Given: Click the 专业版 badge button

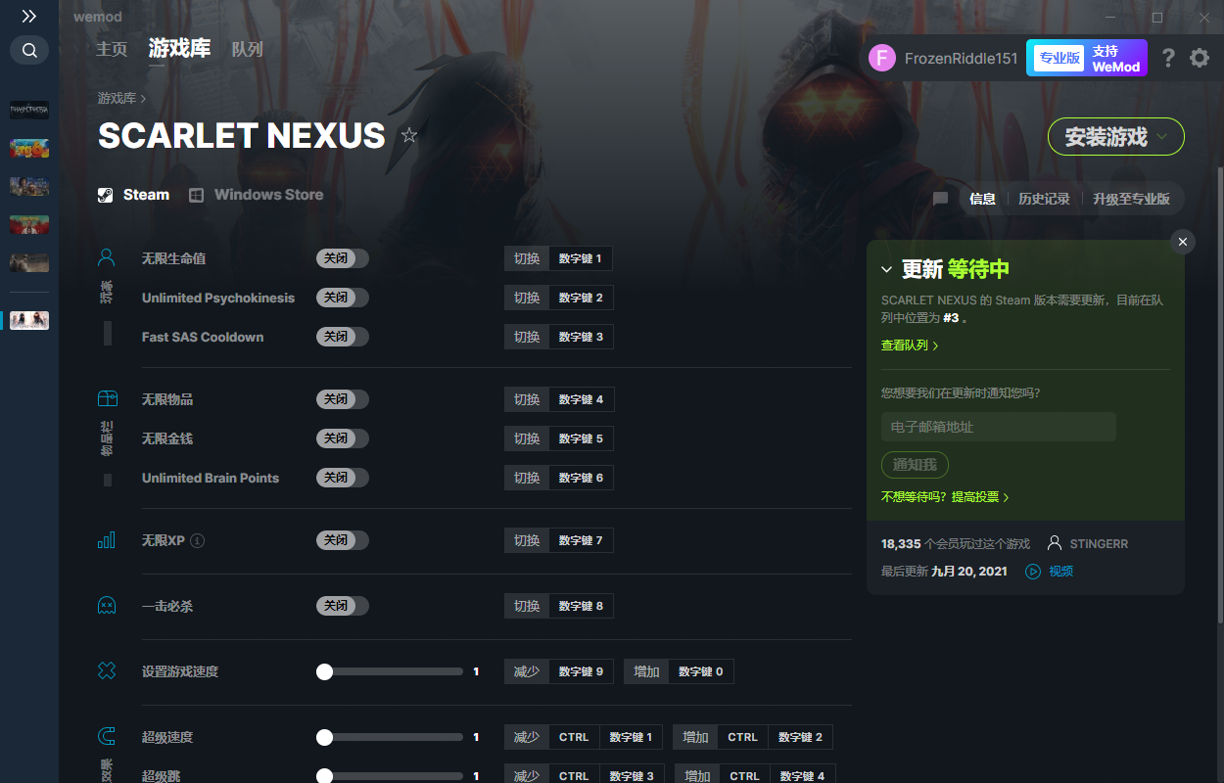Looking at the screenshot, I should 1059,58.
